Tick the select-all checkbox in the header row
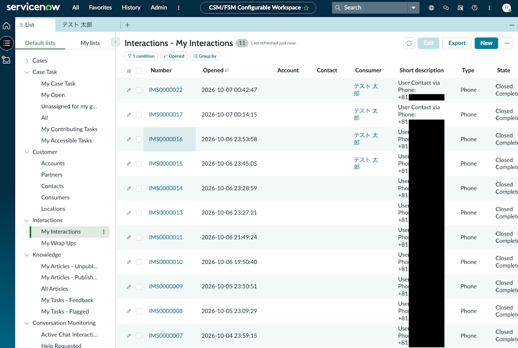The height and width of the screenshot is (348, 518). click(x=139, y=71)
